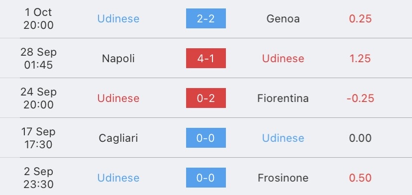Click the 0.50 handicap for Frosinone match

360,178
